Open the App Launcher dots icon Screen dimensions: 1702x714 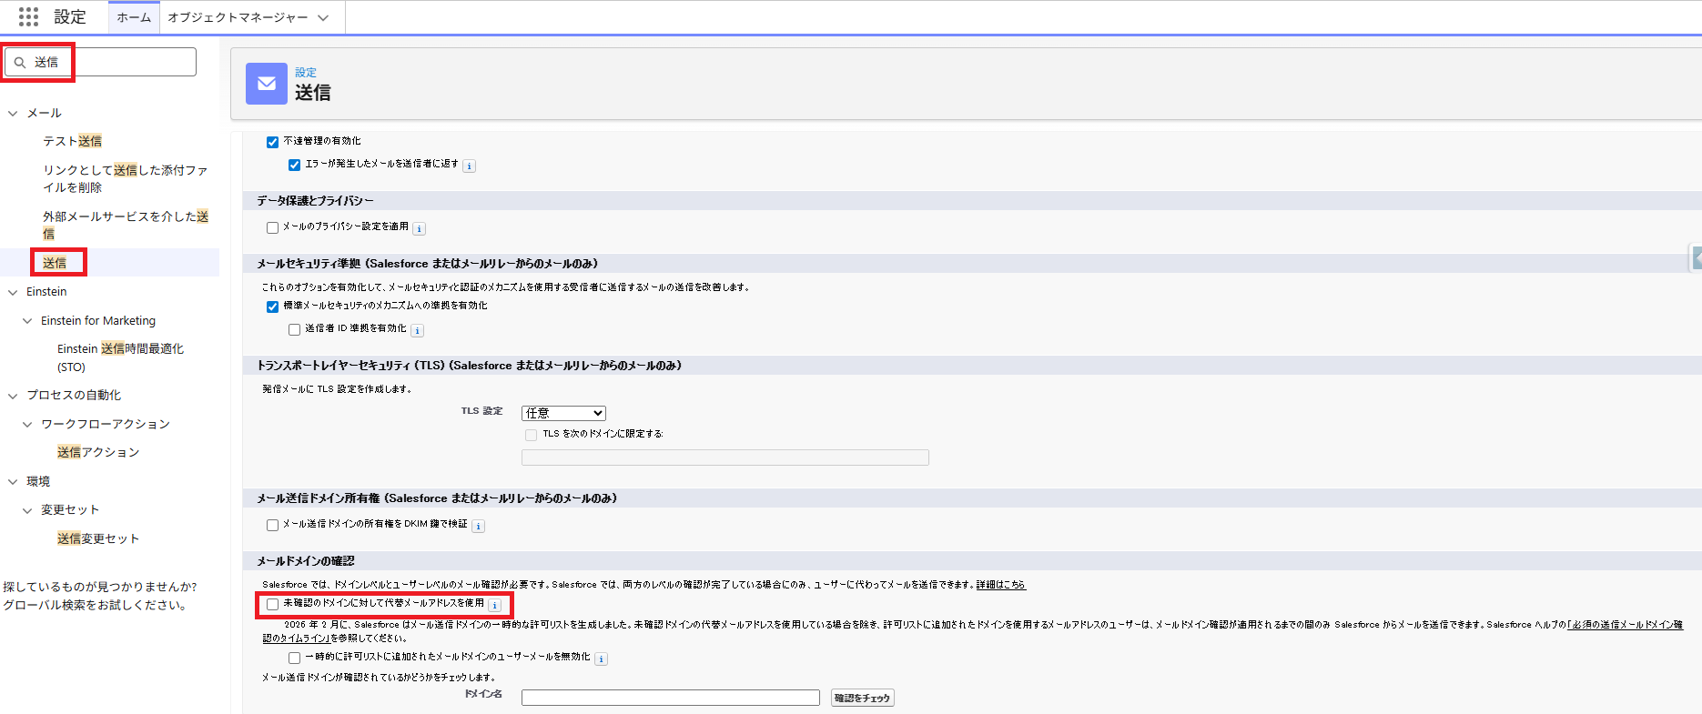click(x=28, y=16)
